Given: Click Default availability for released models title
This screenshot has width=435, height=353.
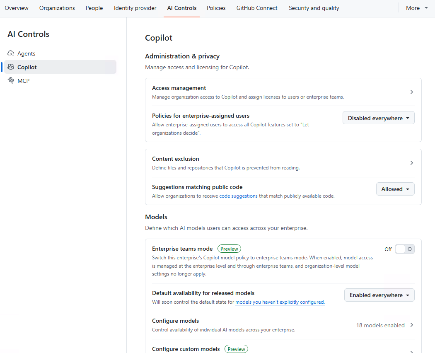Looking at the screenshot, I should click(203, 293).
